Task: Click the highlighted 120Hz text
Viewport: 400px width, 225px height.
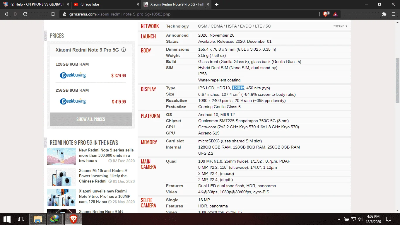Action: [238, 88]
